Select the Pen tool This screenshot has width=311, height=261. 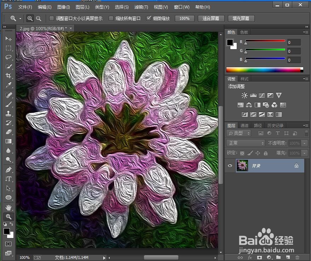pyautogui.click(x=8, y=170)
